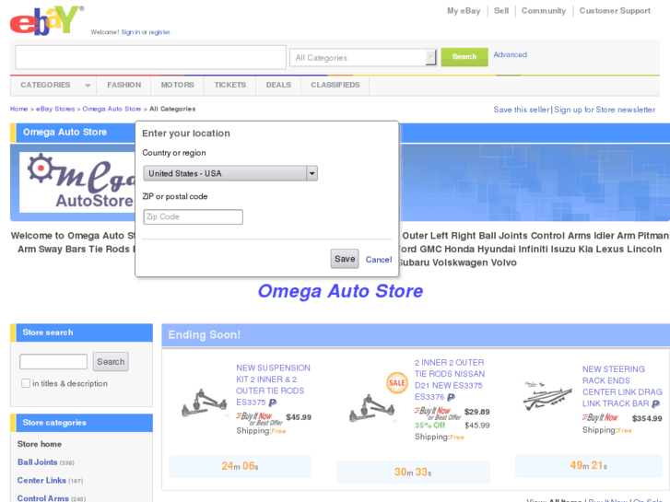Click Cancel in the location dialog
The image size is (670, 502).
[x=379, y=260]
